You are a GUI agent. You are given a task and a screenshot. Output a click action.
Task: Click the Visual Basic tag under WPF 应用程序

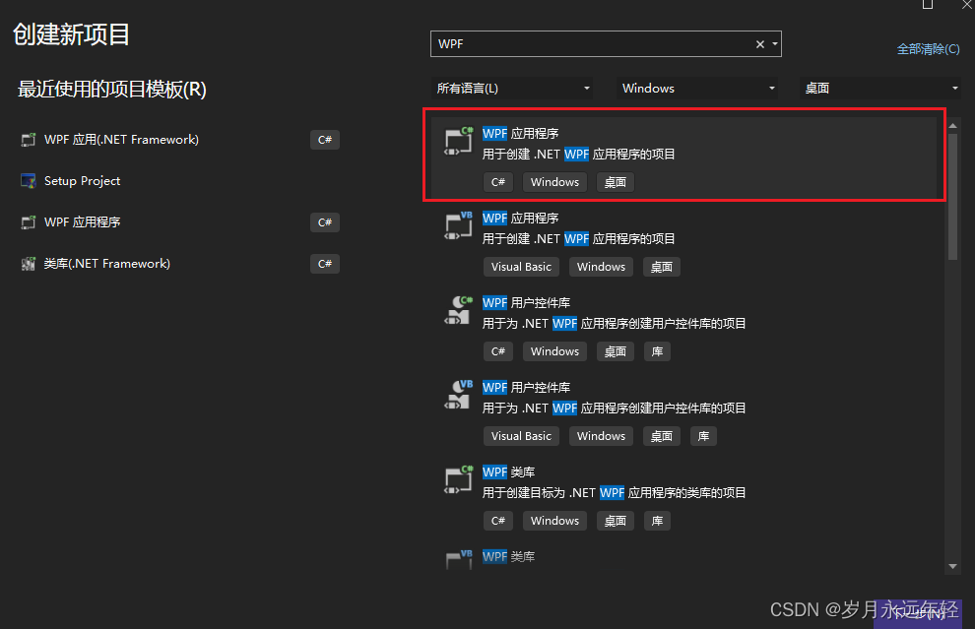coord(521,267)
